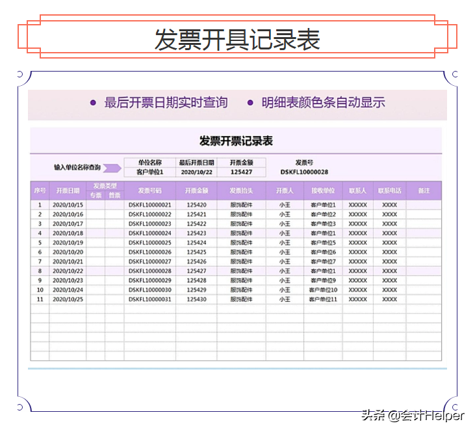
Task: Select date cell 2020/10/24
Action: coord(68,290)
